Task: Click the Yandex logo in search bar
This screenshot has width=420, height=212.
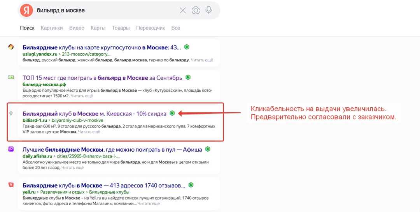Action: click(26, 11)
